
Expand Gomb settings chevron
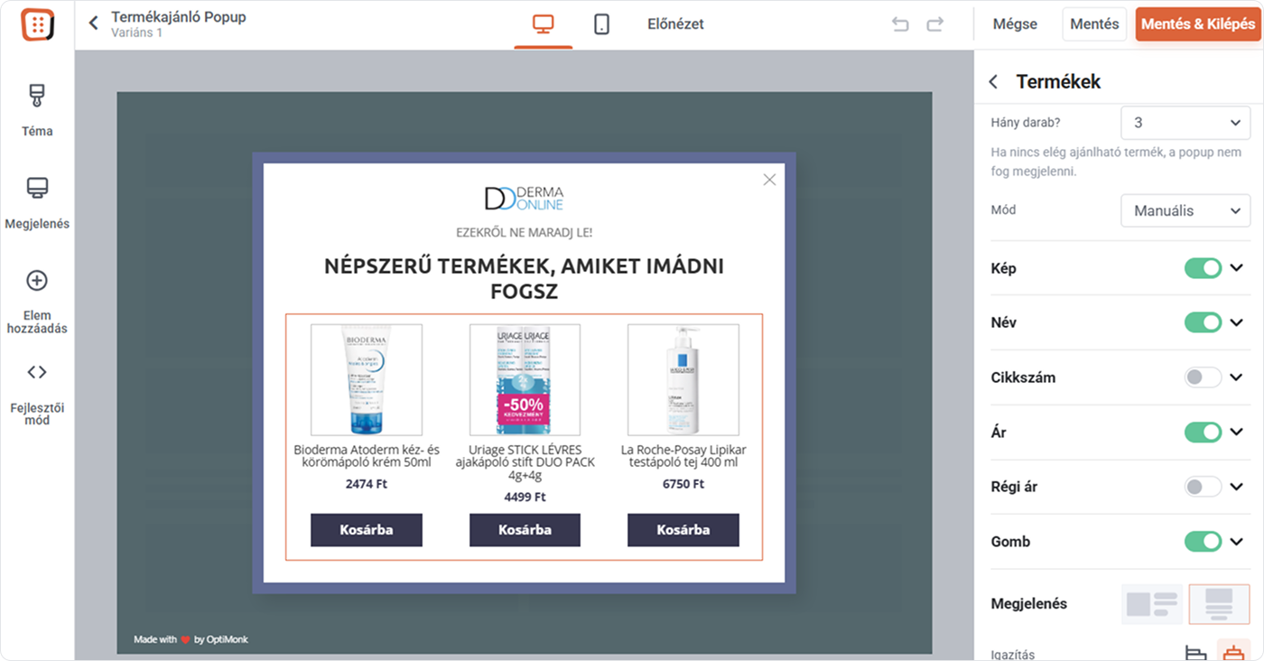(1237, 542)
